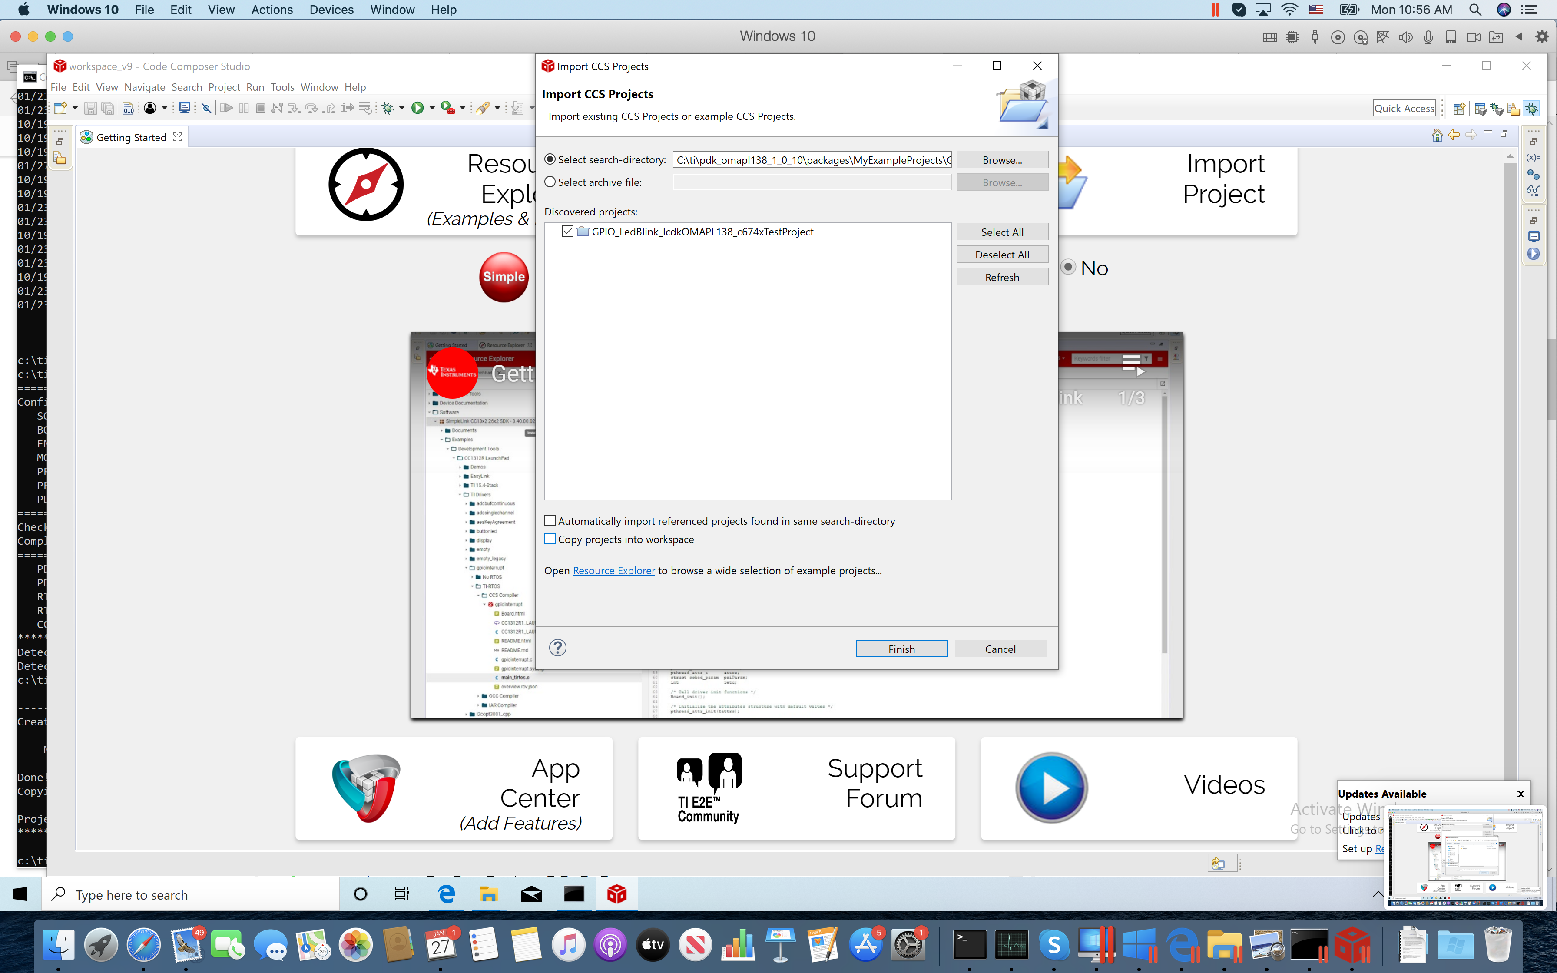Click the Home icon in Getting Started
Image resolution: width=1557 pixels, height=973 pixels.
(1437, 135)
